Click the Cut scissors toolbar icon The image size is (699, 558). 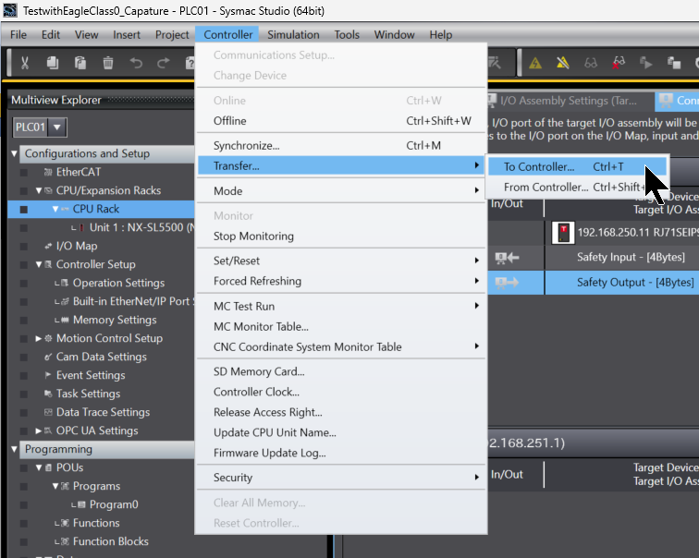(x=25, y=63)
